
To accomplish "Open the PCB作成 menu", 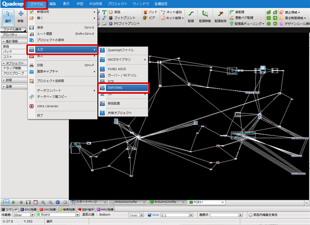I will tap(96, 4).
